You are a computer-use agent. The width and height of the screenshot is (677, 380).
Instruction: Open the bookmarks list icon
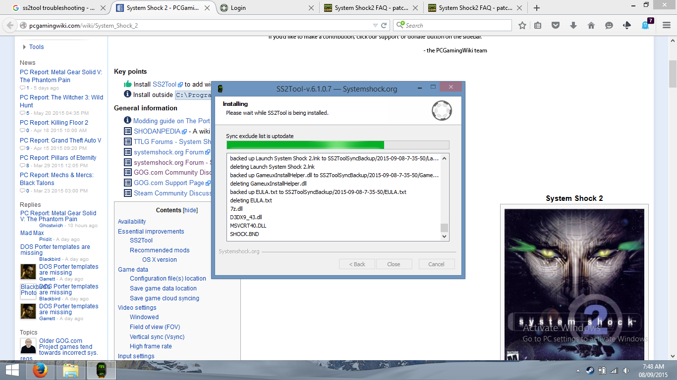click(538, 25)
